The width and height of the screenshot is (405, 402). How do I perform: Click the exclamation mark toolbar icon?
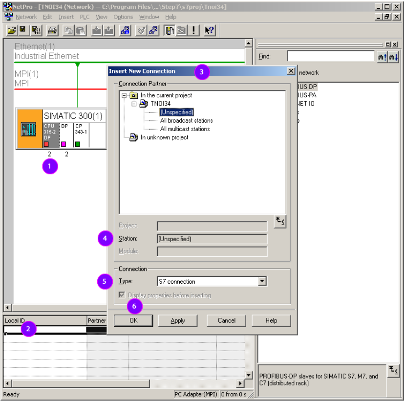[x=193, y=30]
